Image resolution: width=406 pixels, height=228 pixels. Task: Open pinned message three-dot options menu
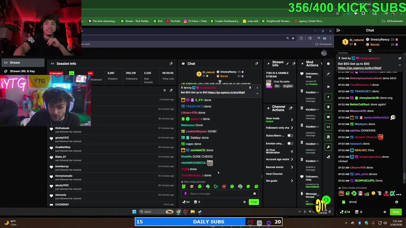pyautogui.click(x=257, y=88)
